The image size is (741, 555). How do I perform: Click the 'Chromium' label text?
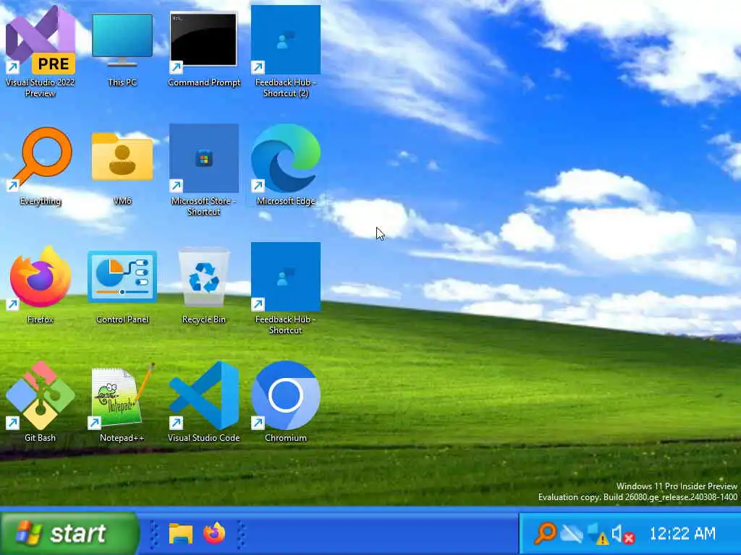[285, 438]
